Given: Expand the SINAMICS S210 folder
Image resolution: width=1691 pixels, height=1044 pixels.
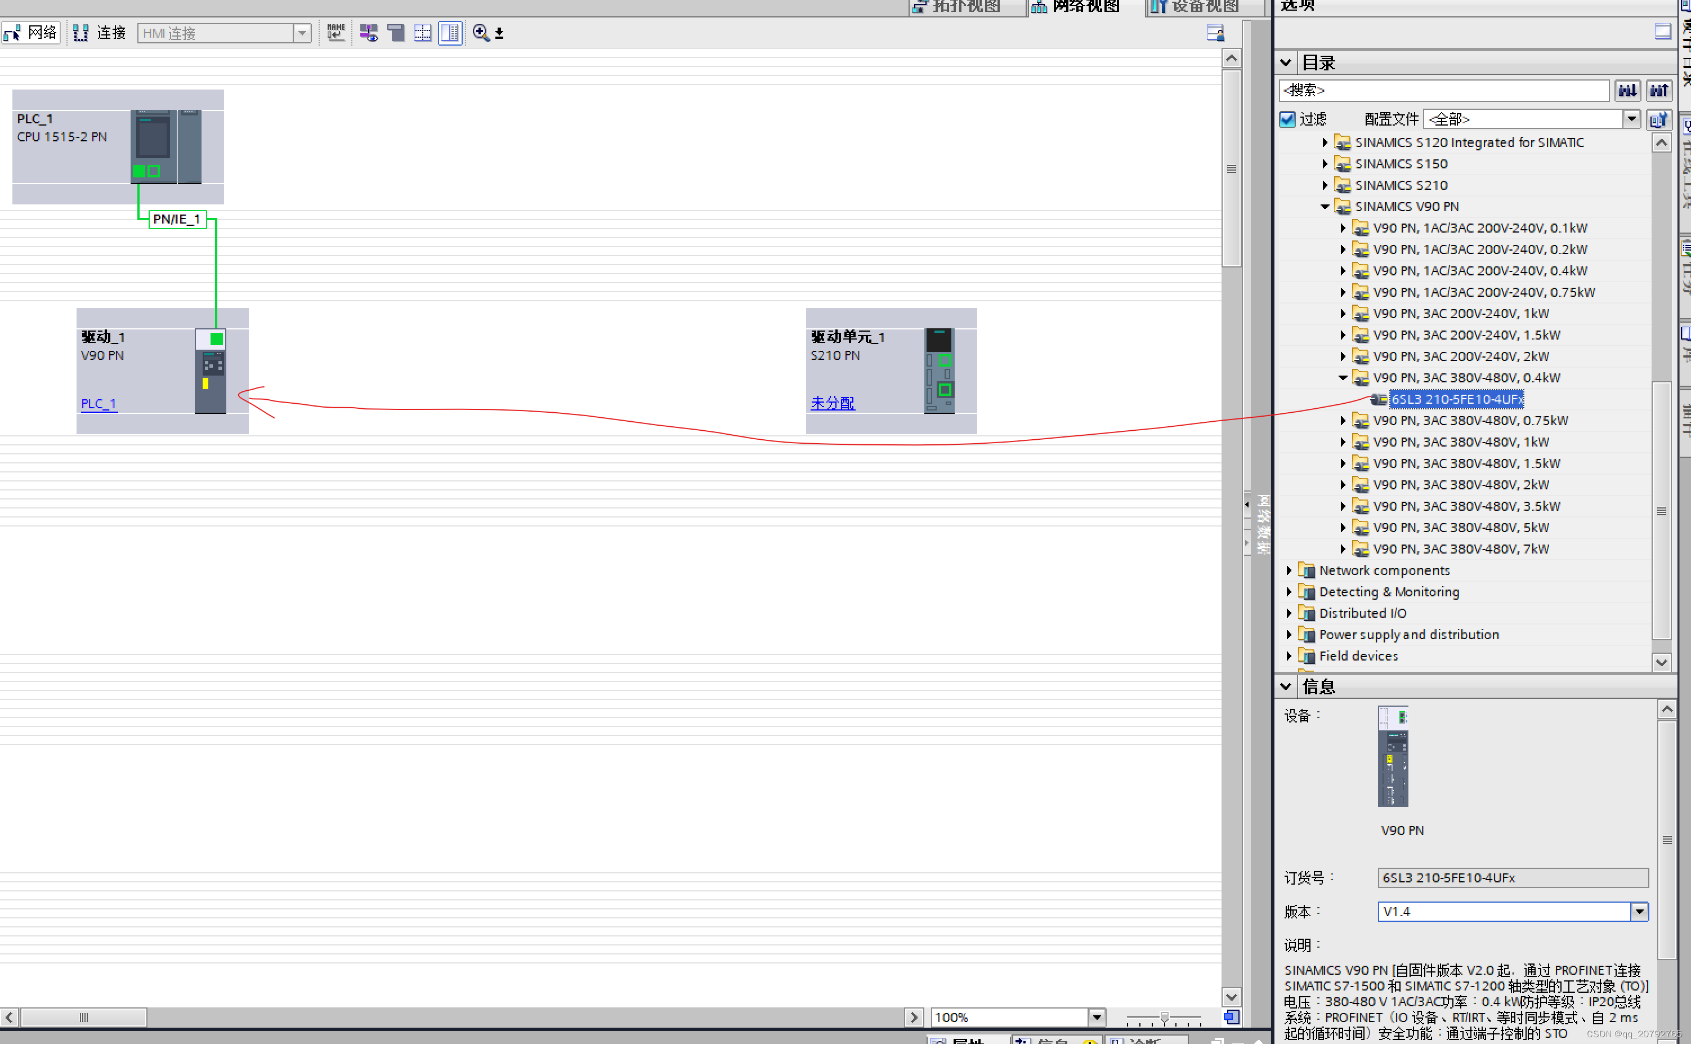Looking at the screenshot, I should click(x=1325, y=185).
